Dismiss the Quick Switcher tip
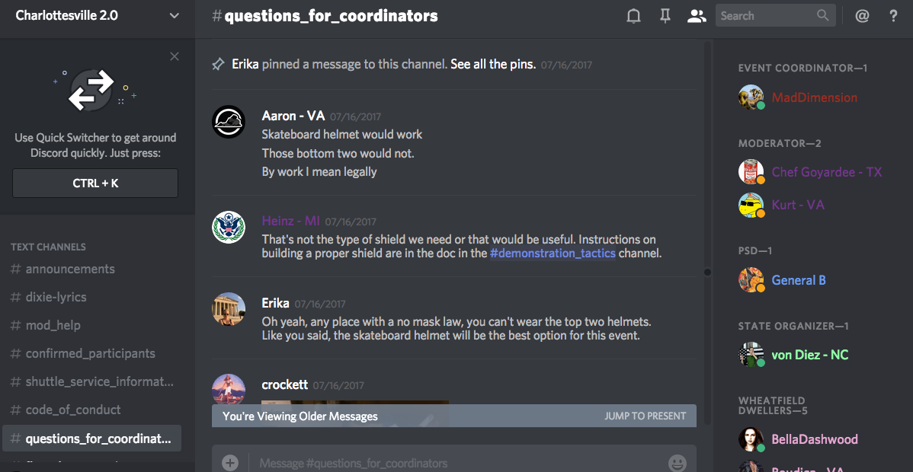The image size is (913, 472). (x=175, y=56)
